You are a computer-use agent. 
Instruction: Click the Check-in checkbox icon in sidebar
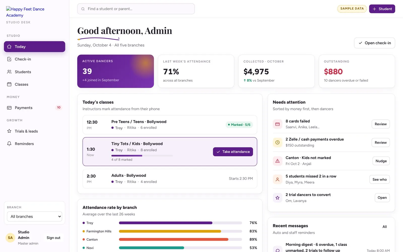9,59
